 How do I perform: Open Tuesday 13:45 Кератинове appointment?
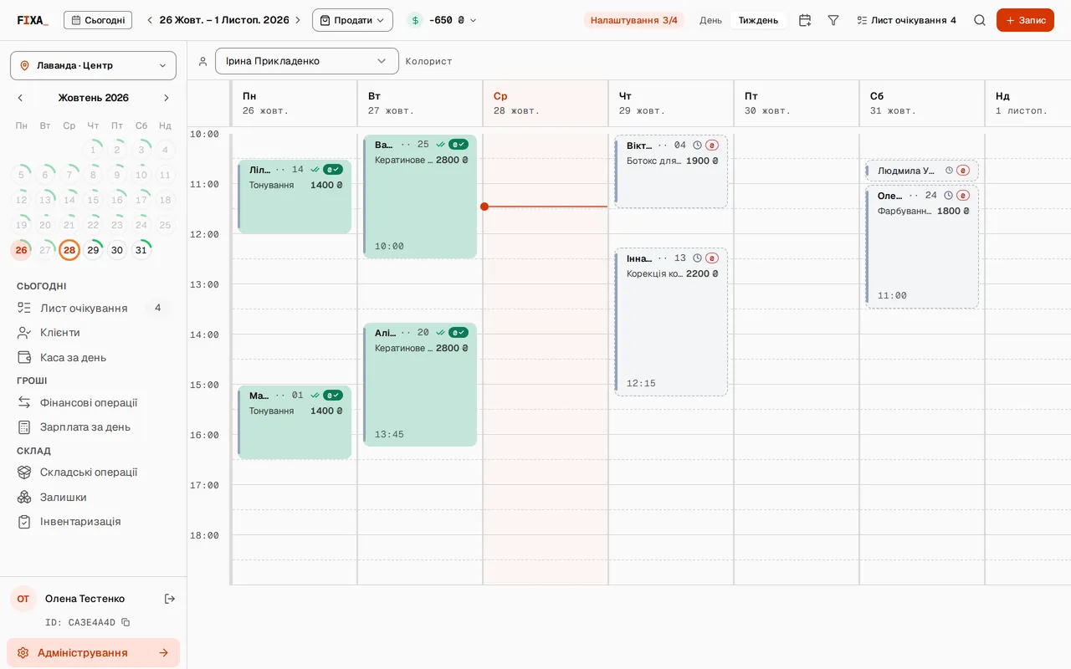(x=420, y=385)
